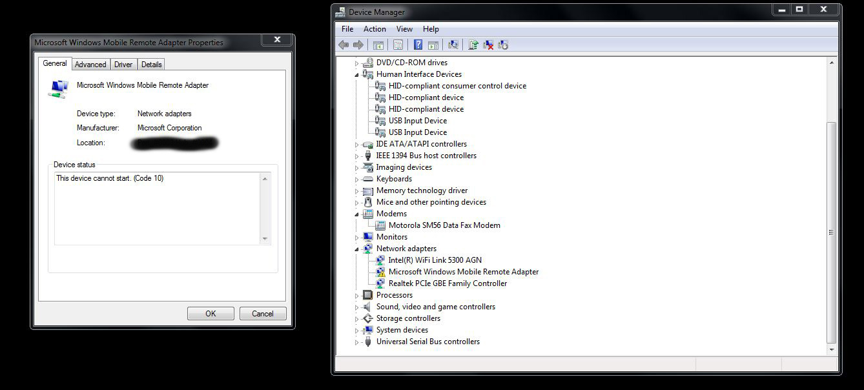Click the Forward arrow in Device Manager toolbar
Viewport: 864px width, 390px height.
click(358, 45)
